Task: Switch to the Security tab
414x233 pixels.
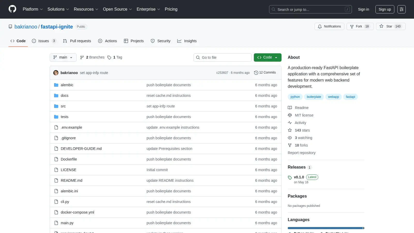Action: (161, 41)
